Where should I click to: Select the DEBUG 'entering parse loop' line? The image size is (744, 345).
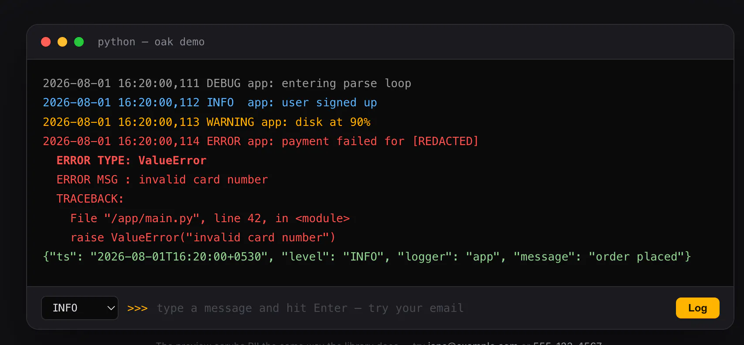coord(227,83)
